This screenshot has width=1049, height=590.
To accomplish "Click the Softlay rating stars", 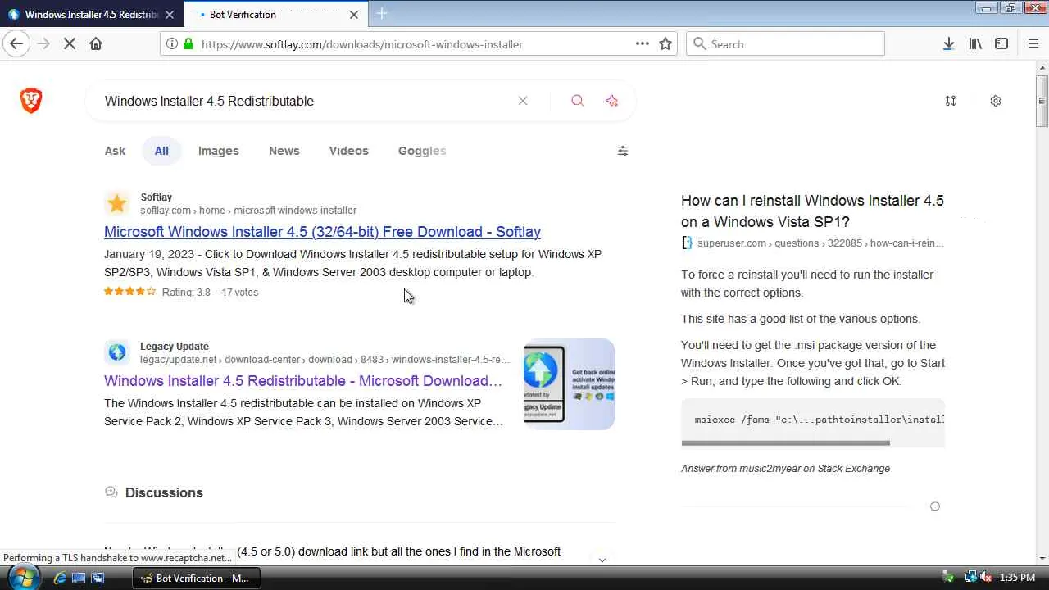I will coord(129,292).
